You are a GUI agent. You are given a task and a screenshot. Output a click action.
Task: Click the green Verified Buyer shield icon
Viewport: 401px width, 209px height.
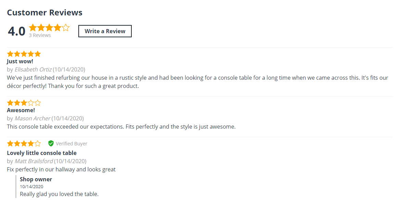coord(51,143)
